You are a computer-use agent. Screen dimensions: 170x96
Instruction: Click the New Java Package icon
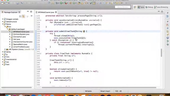pos(71,3)
